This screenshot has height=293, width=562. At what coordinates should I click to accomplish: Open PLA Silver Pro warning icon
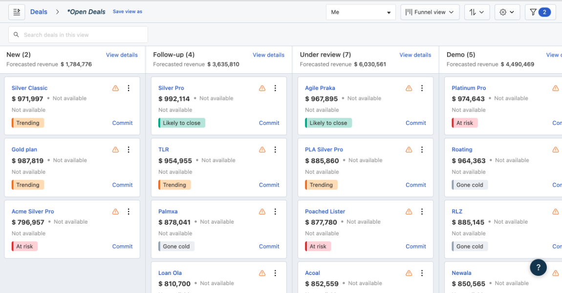[409, 150]
